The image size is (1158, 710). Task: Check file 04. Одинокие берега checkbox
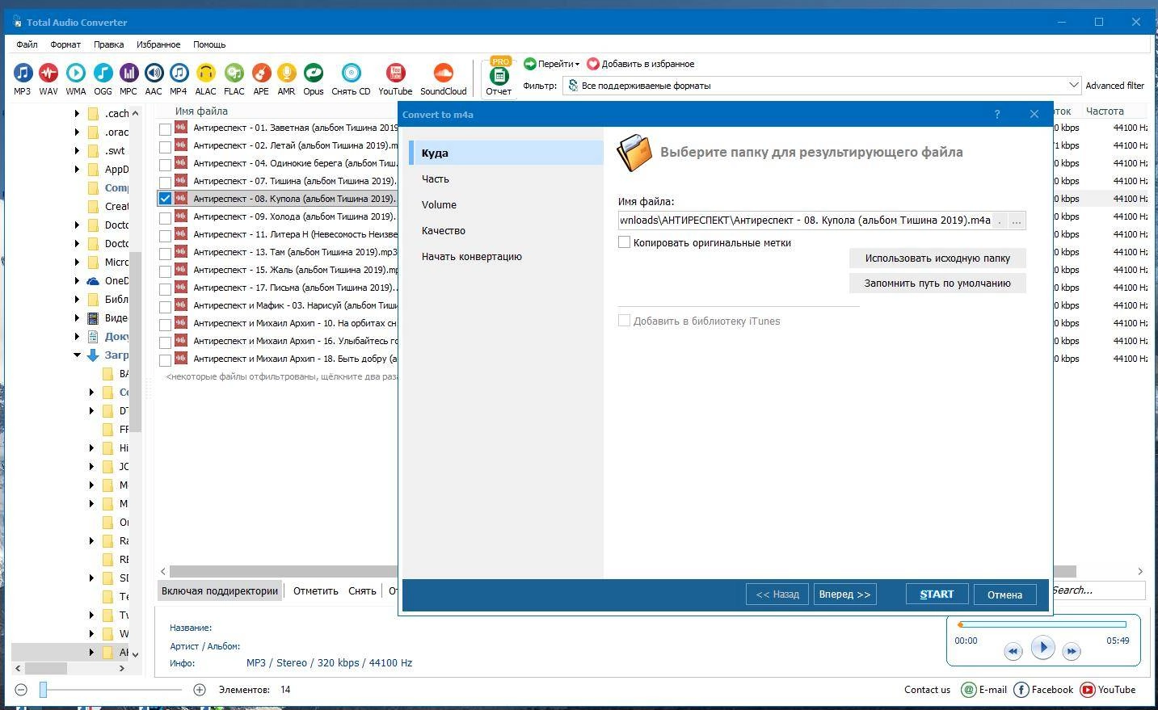point(165,165)
